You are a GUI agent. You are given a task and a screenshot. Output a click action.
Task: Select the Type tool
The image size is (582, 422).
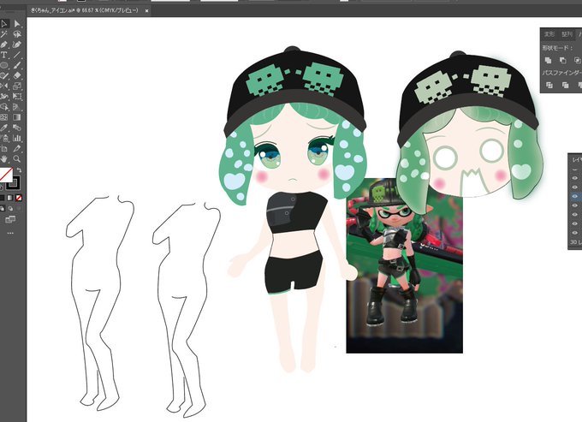tap(4, 55)
